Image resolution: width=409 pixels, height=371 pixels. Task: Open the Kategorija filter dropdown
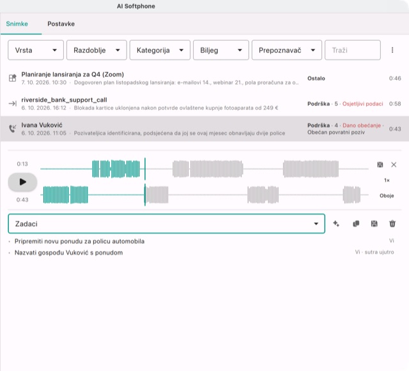[160, 50]
